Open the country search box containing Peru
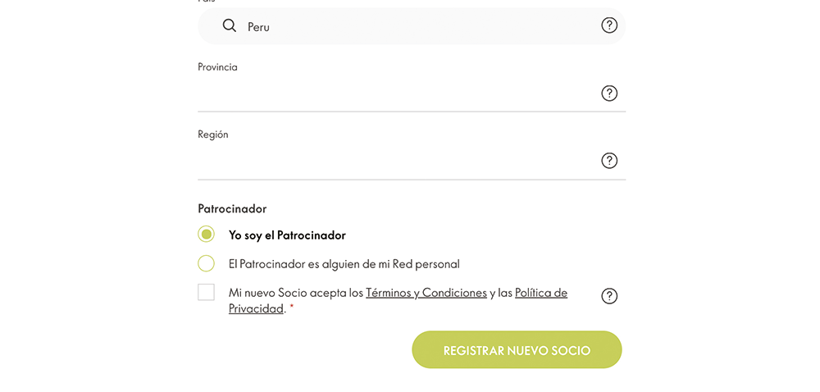 click(412, 25)
